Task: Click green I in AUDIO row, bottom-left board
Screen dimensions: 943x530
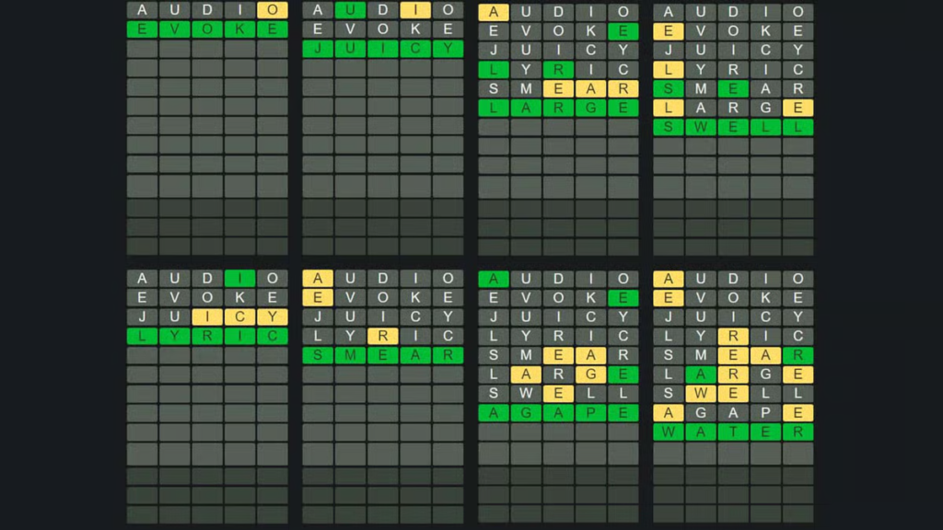Action: [239, 278]
